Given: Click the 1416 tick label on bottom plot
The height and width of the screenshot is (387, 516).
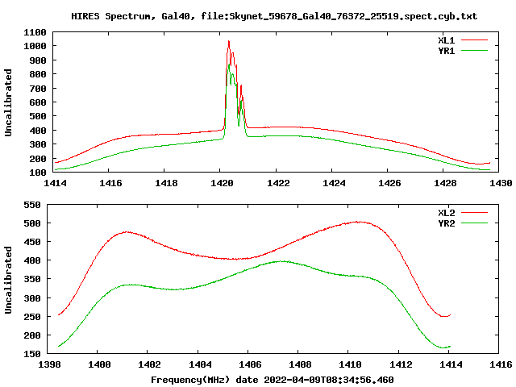Looking at the screenshot, I should (501, 364).
